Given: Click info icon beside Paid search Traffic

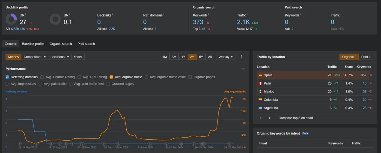Looking at the screenshot, I should tap(341, 14).
